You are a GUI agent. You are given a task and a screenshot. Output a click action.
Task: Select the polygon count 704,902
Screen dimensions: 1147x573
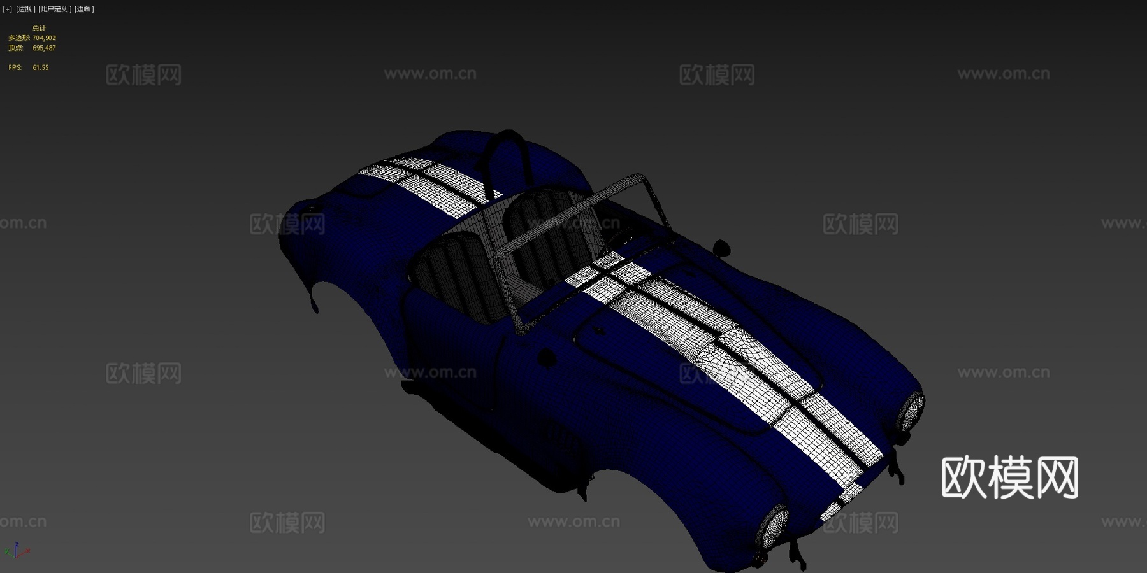pos(45,38)
